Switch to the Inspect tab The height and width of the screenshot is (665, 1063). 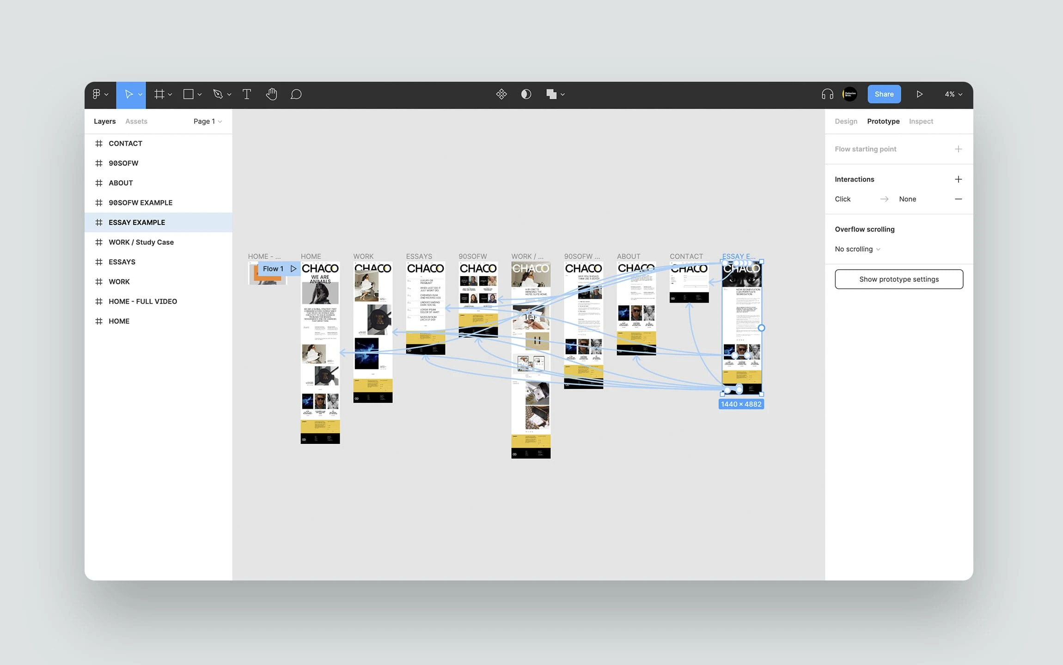tap(921, 121)
